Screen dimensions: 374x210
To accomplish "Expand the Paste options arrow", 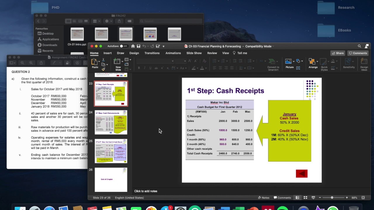I will click(x=99, y=61).
